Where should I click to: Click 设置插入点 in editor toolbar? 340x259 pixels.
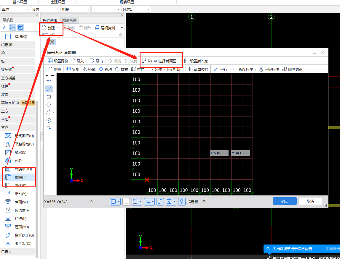(x=196, y=61)
